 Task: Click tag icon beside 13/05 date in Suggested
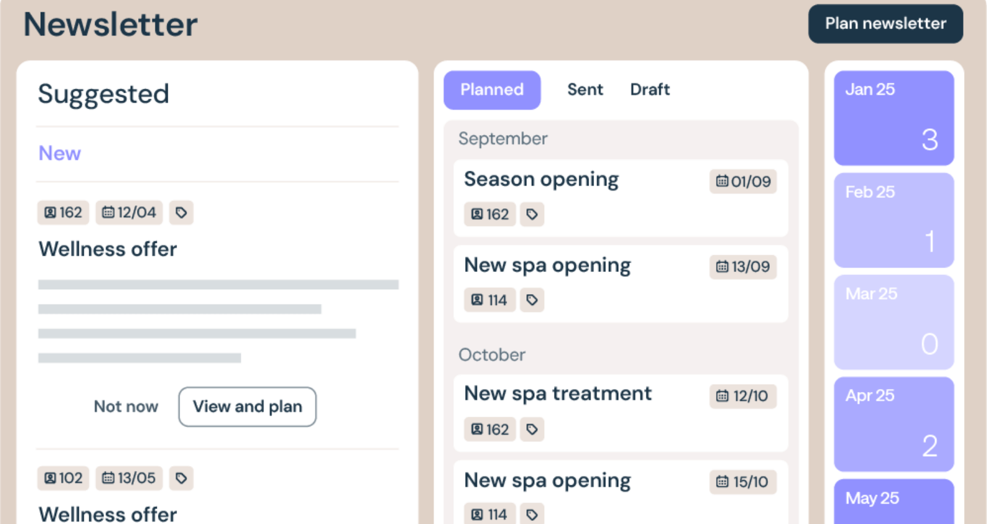click(181, 478)
